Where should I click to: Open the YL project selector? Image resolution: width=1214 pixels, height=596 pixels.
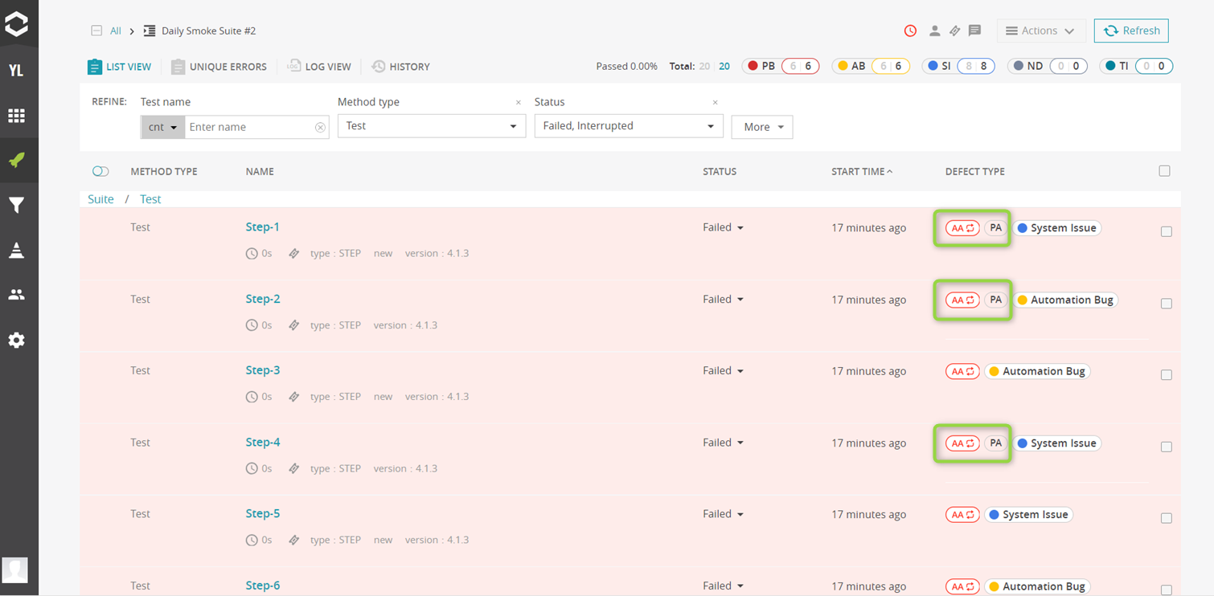(x=16, y=71)
